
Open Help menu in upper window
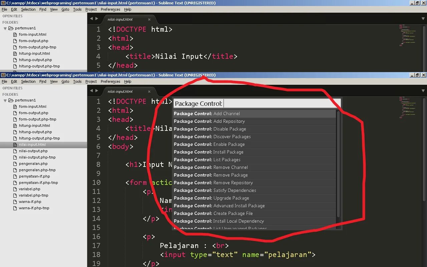(128, 9)
